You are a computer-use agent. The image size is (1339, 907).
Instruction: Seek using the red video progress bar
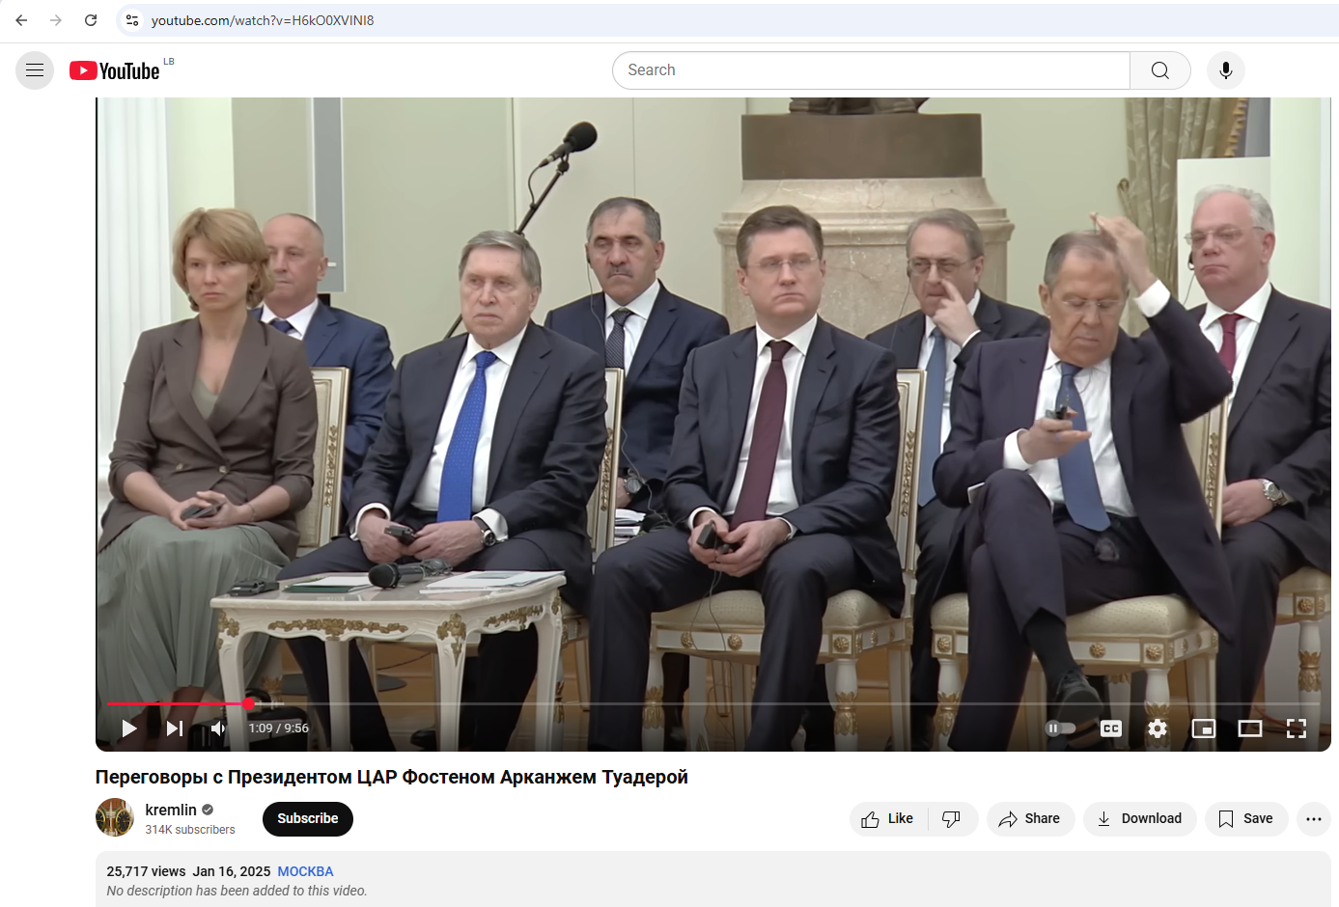point(579,703)
